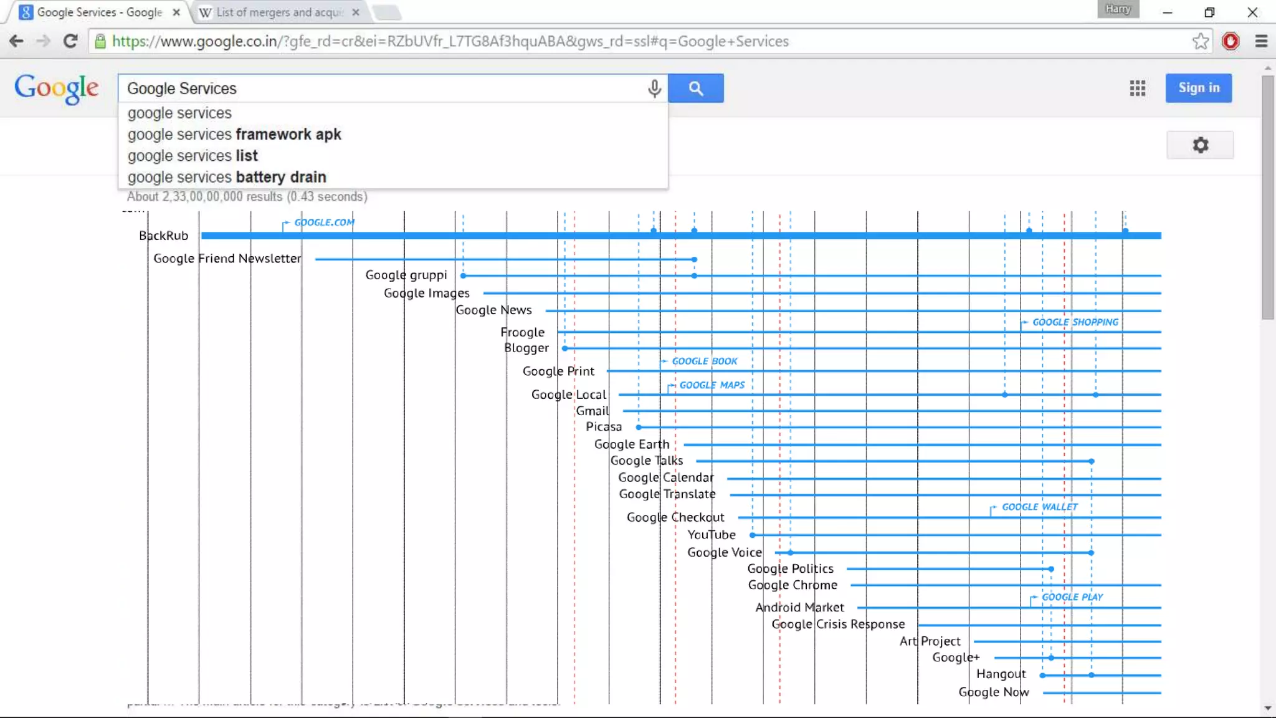Click the voice search microphone icon
The width and height of the screenshot is (1276, 718).
tap(654, 89)
